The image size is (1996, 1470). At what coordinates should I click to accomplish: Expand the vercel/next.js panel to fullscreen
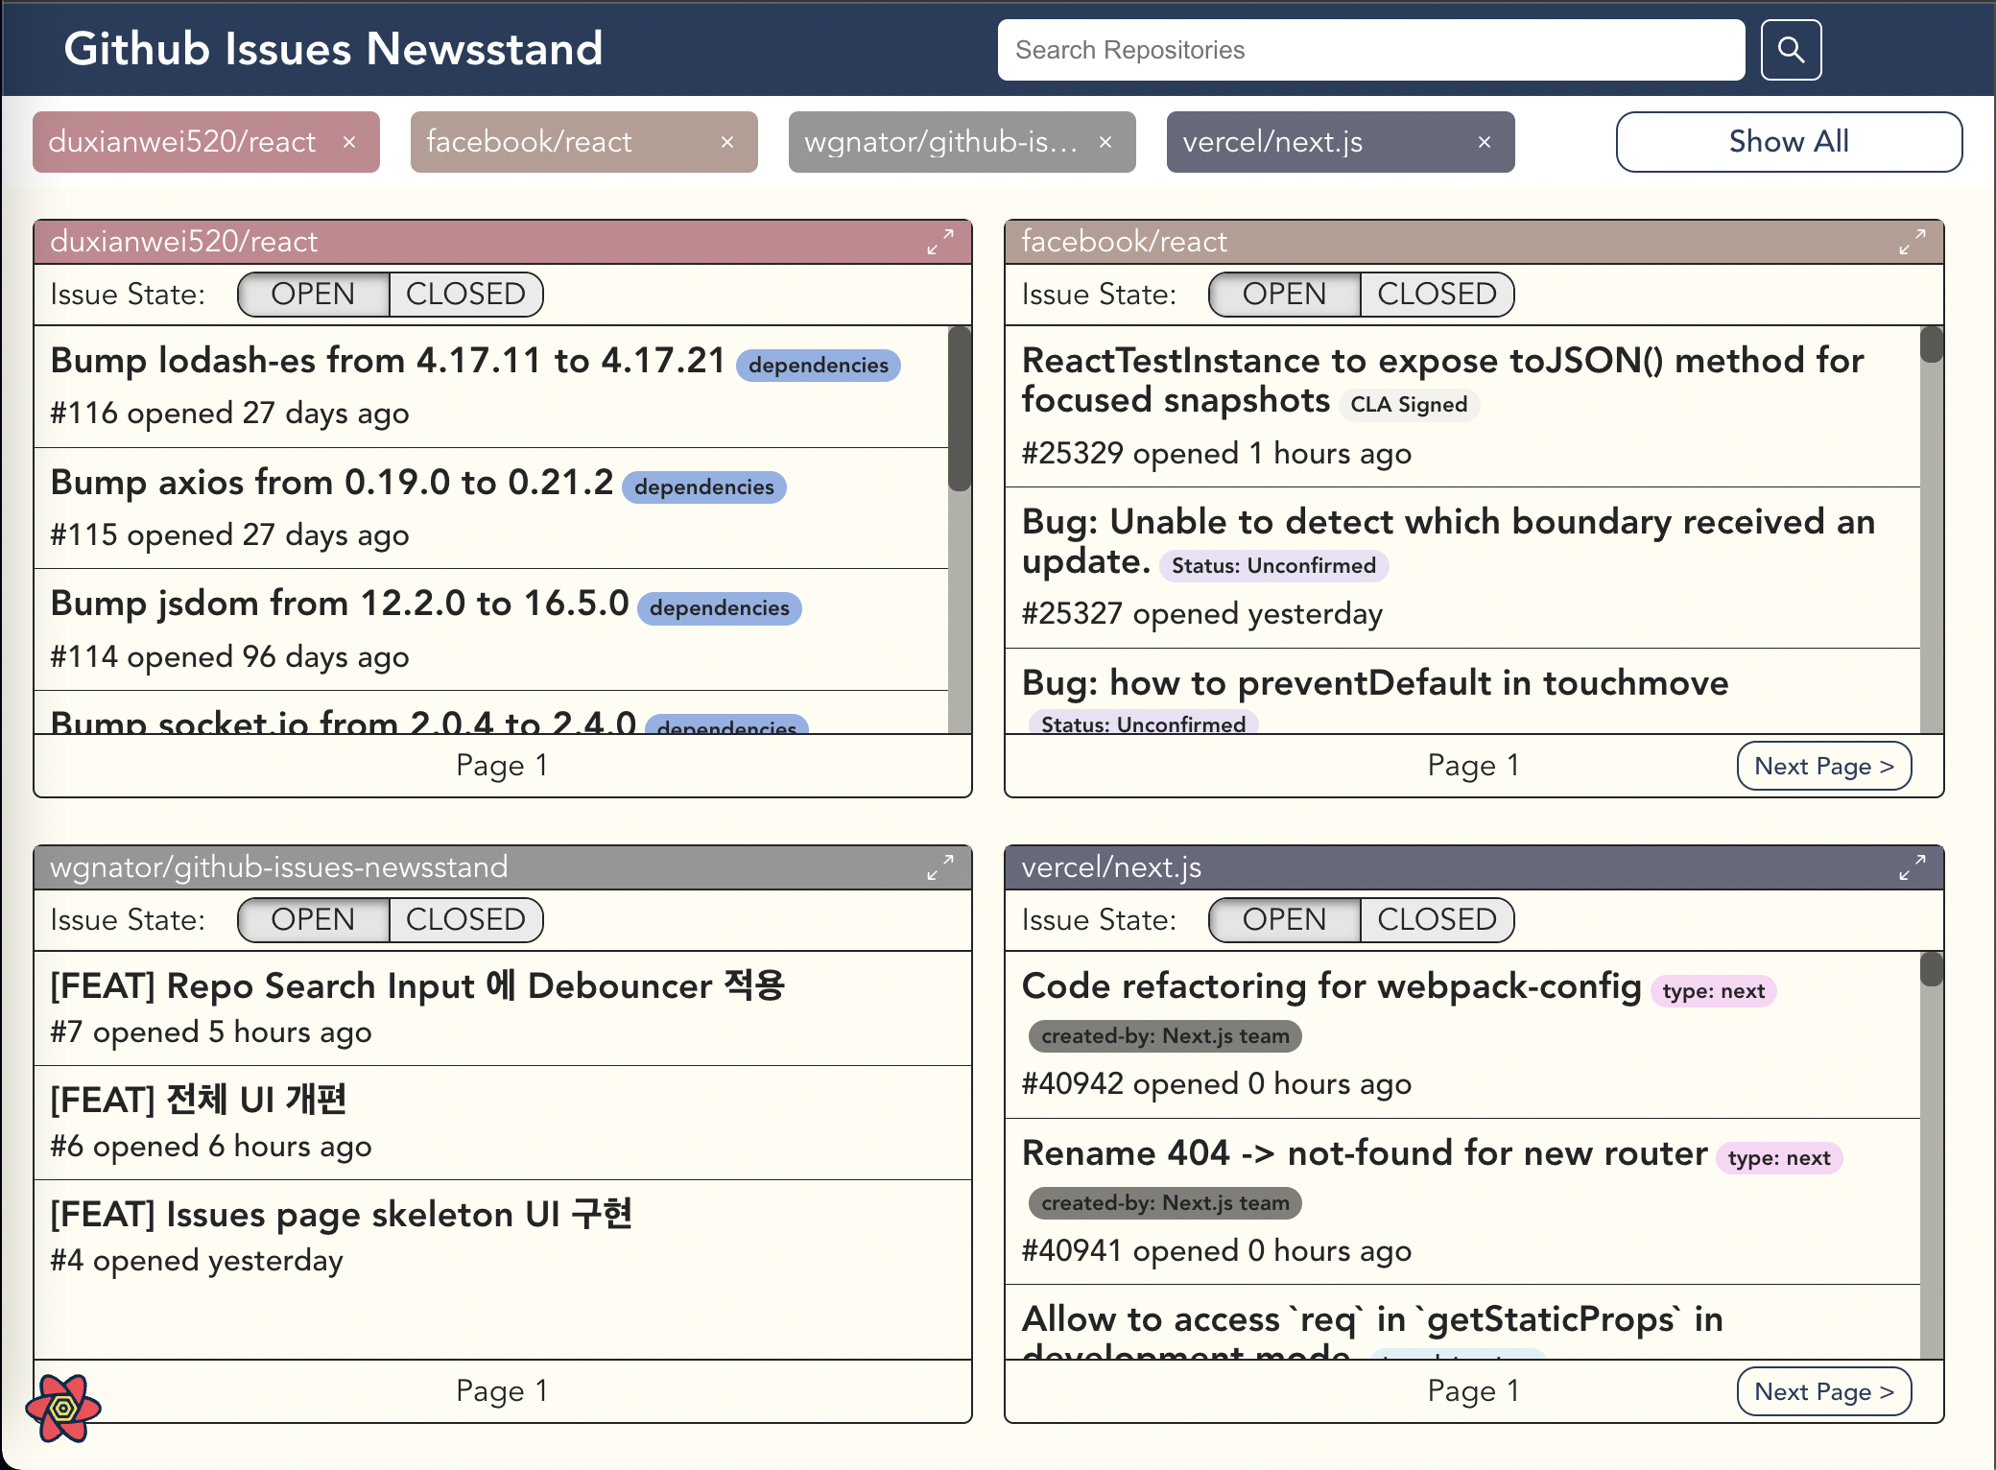pos(1913,867)
